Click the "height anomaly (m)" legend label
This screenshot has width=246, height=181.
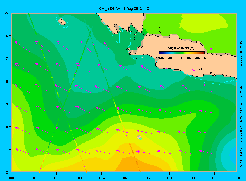pos(181,48)
